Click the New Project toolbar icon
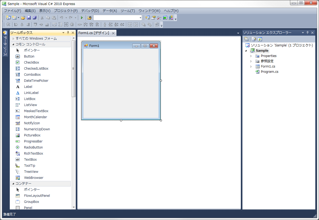The width and height of the screenshot is (319, 220). 8,18
